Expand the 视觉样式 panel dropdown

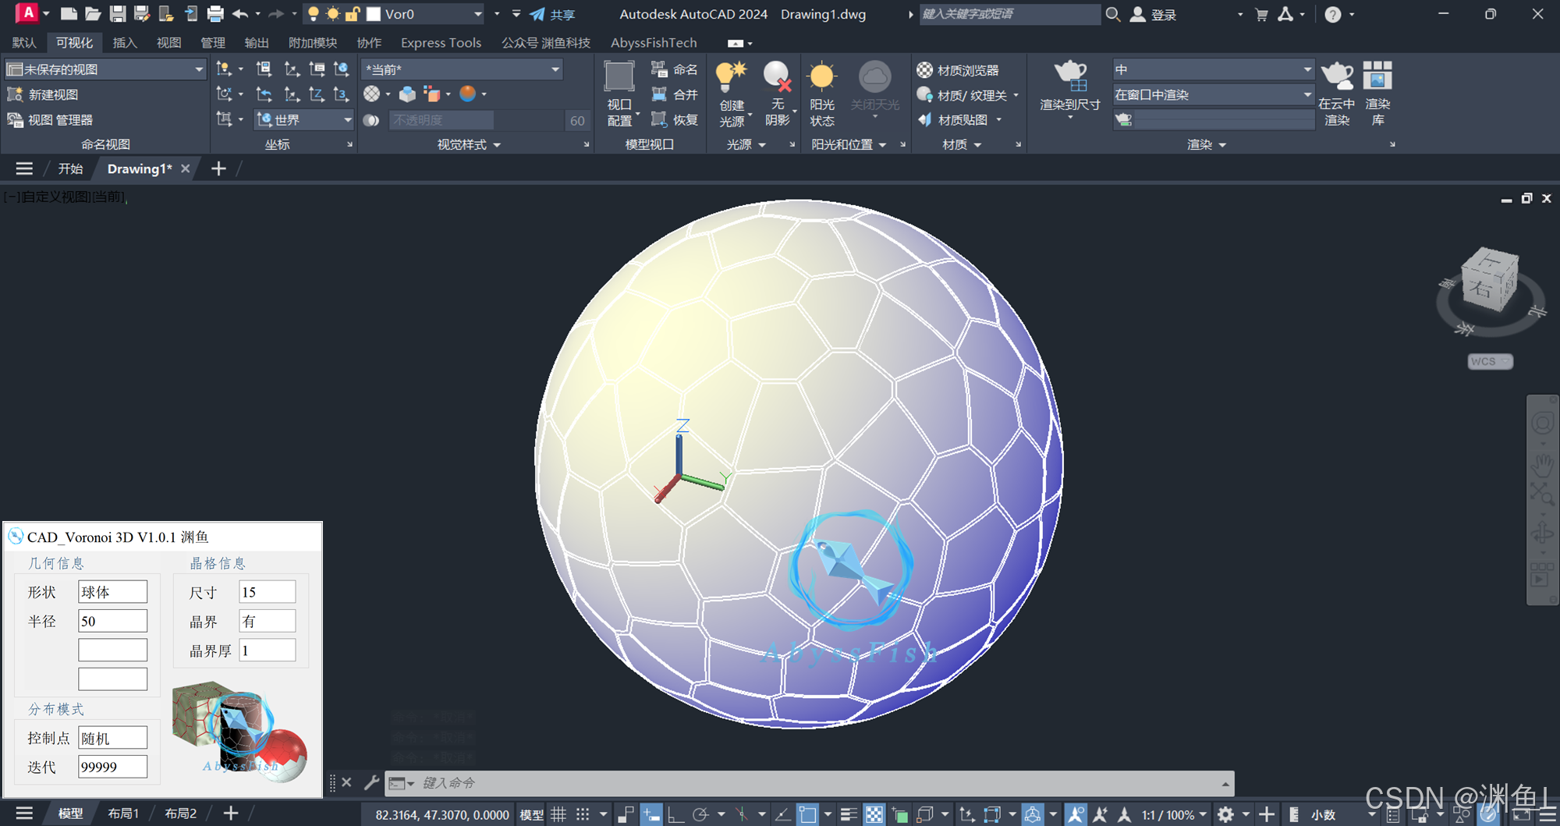coord(496,144)
